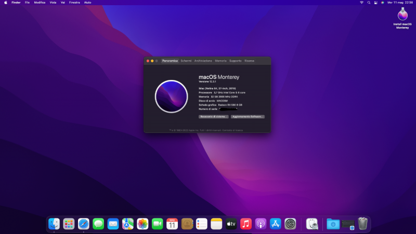416x234 pixels.
Task: Switch to the Archiviazione tab
Action: tap(203, 61)
